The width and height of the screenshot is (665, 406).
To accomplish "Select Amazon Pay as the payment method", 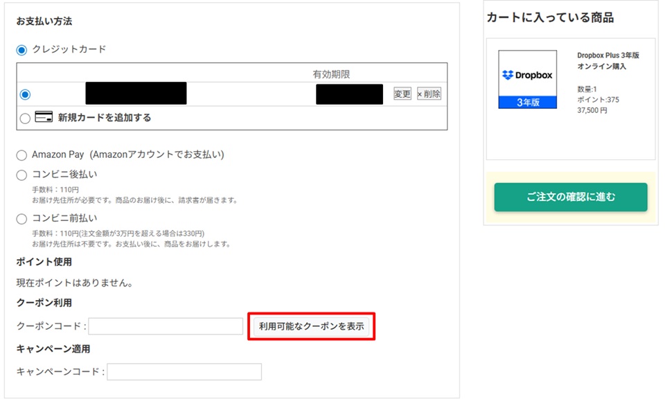I will (x=21, y=155).
